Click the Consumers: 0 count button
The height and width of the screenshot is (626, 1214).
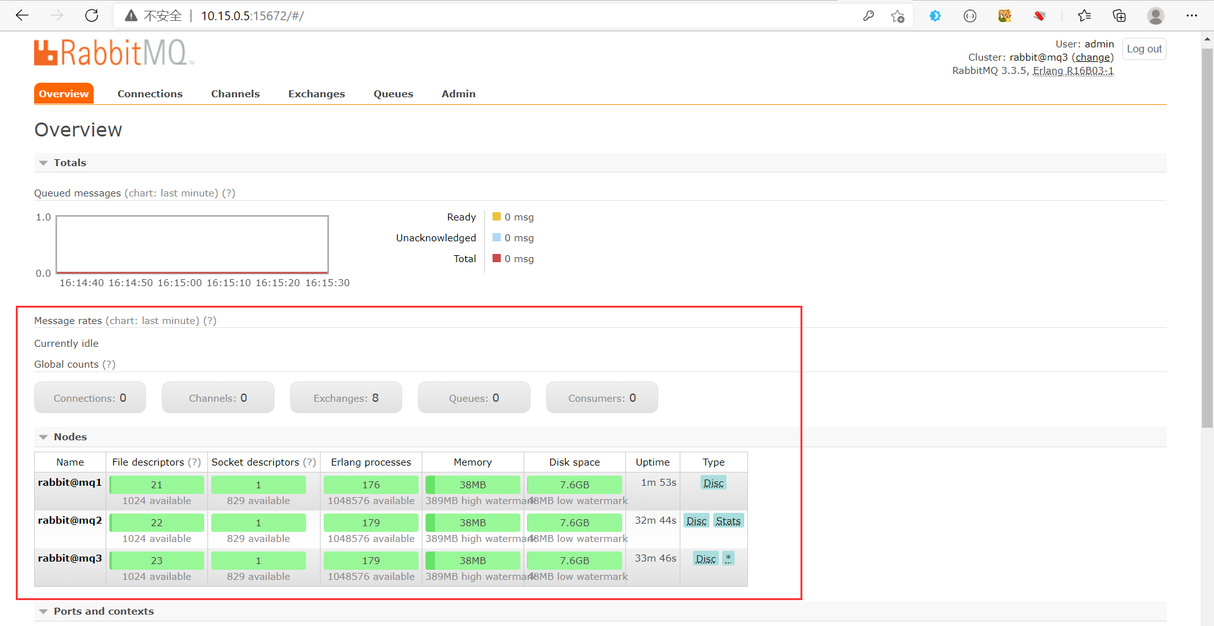tap(602, 397)
